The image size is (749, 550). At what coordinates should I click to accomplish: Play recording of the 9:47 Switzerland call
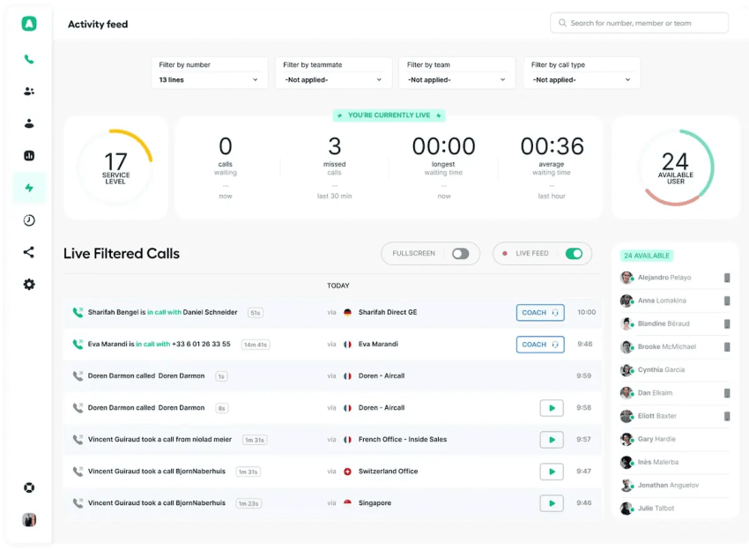552,472
